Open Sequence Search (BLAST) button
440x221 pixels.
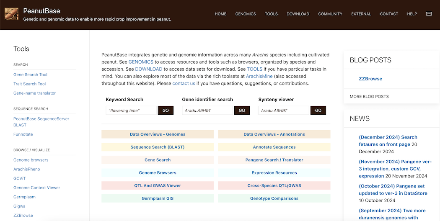coord(158,147)
